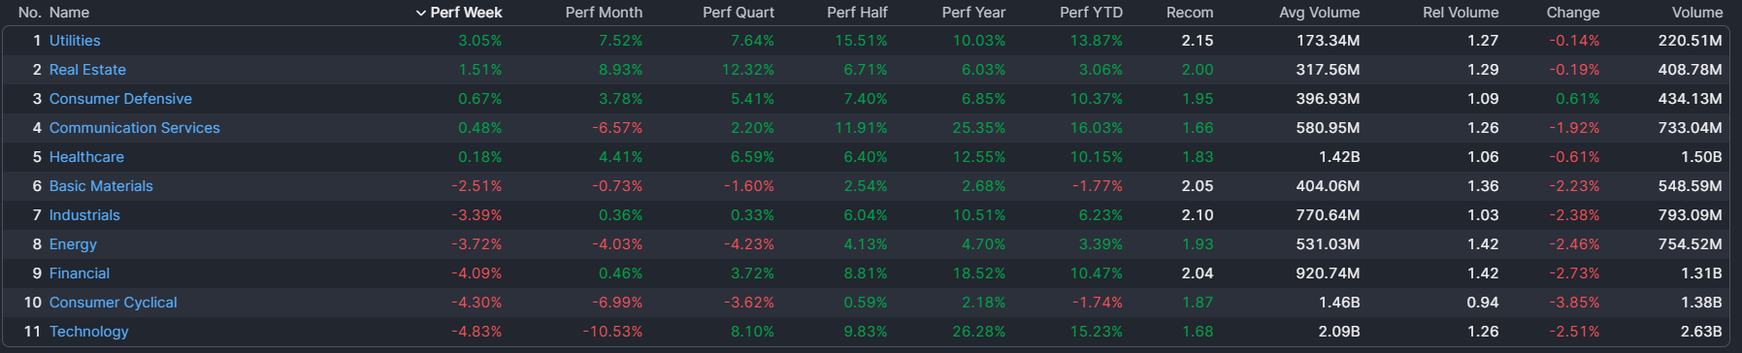Click the sort arrow beside Perf Week
The width and height of the screenshot is (1742, 353).
(420, 13)
